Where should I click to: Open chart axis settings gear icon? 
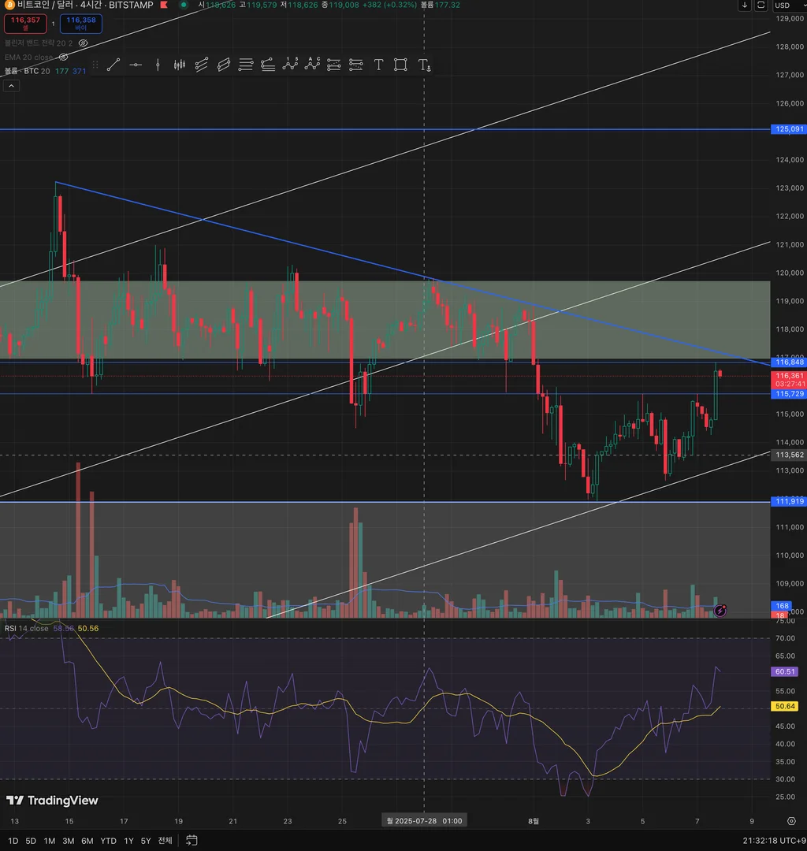pyautogui.click(x=791, y=820)
